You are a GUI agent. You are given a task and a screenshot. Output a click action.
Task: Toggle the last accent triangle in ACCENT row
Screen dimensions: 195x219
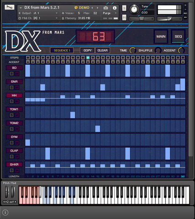pos(183,62)
